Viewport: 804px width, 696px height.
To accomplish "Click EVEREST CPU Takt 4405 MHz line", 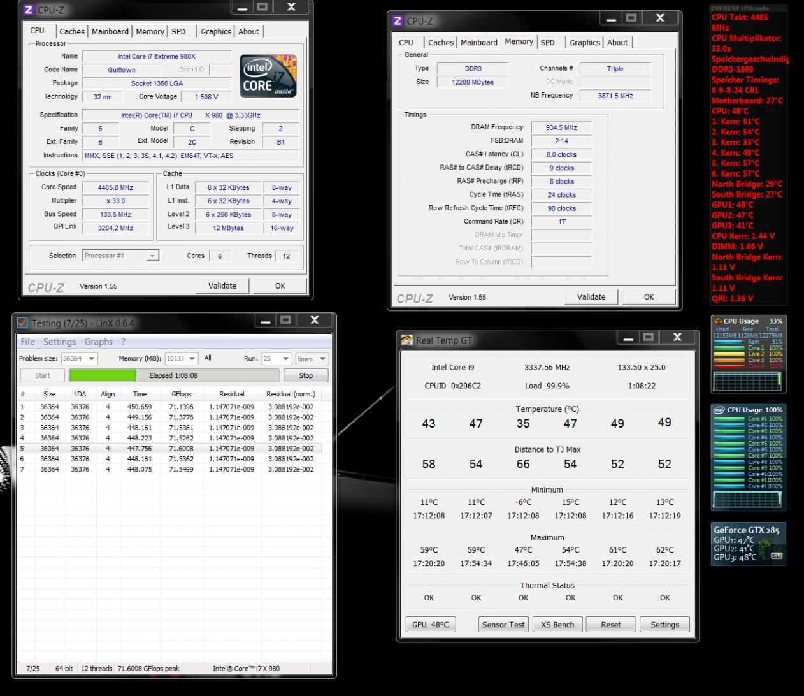I will [740, 22].
